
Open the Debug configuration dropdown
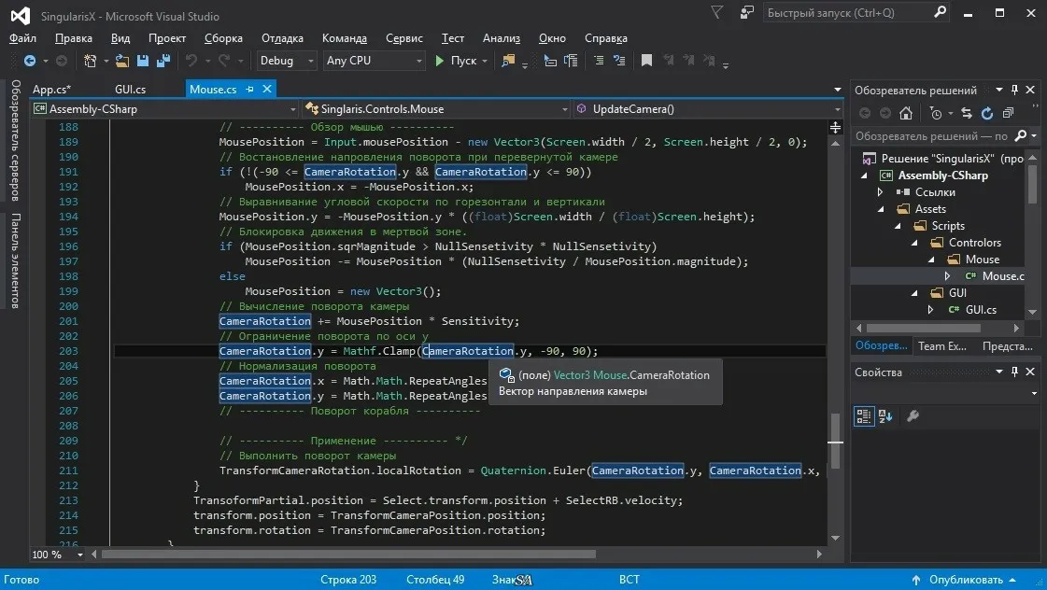(288, 61)
